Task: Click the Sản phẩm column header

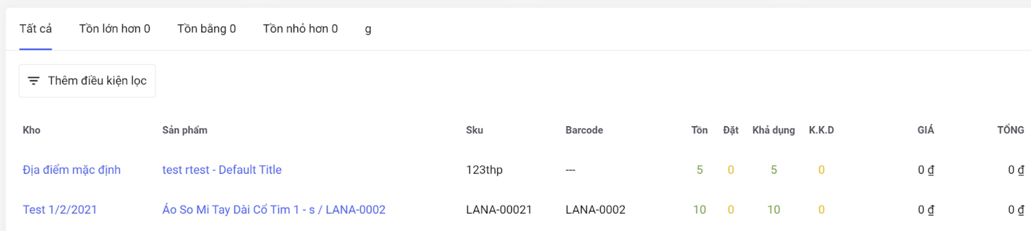Action: (185, 130)
